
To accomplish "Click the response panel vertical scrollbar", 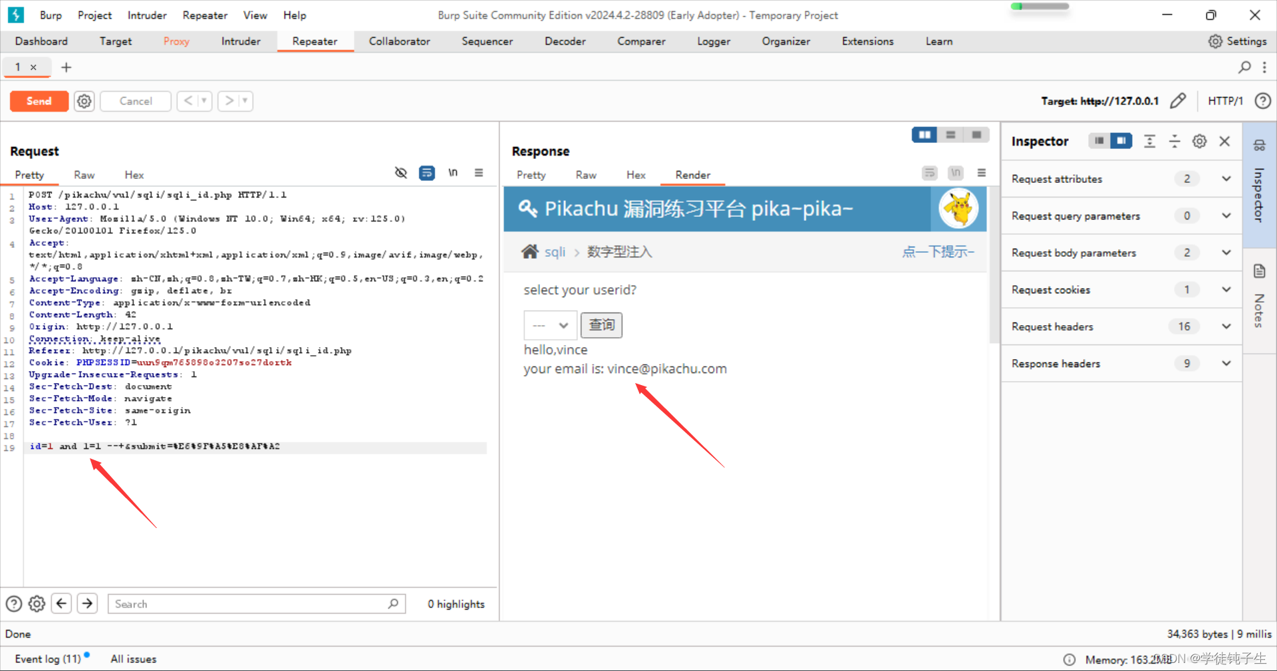I will [994, 266].
